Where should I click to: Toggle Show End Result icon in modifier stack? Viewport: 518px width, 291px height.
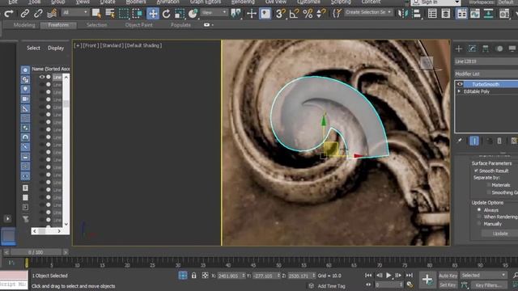pyautogui.click(x=474, y=141)
